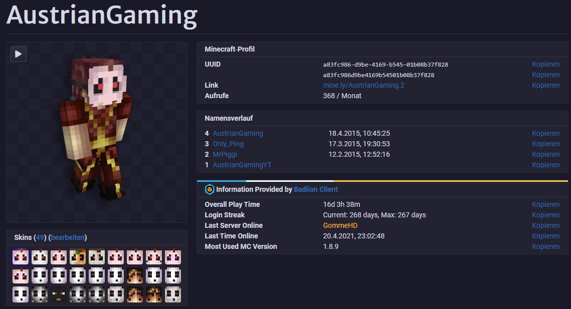
Task: Click the date 12.2.2015, 12:52:16
Action: [359, 154]
